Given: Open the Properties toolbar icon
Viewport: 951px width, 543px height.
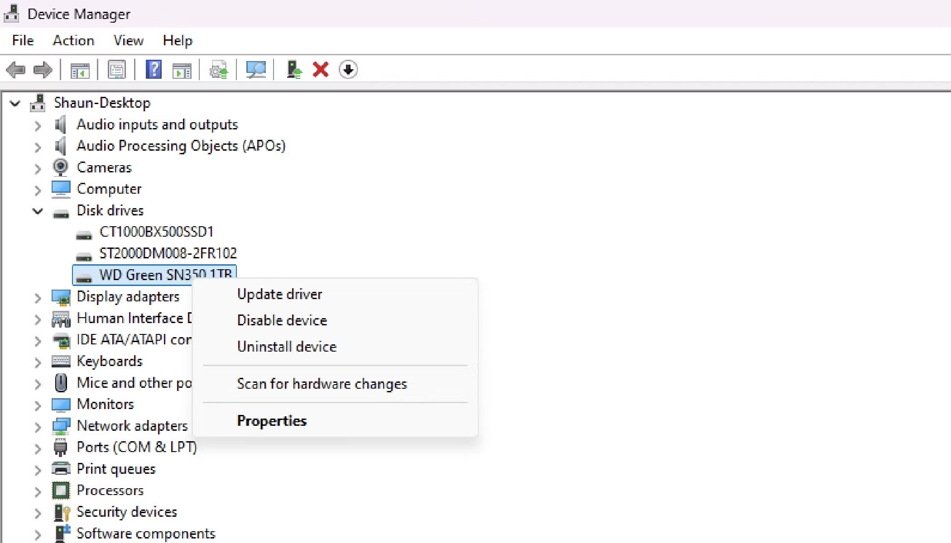Looking at the screenshot, I should [x=116, y=69].
